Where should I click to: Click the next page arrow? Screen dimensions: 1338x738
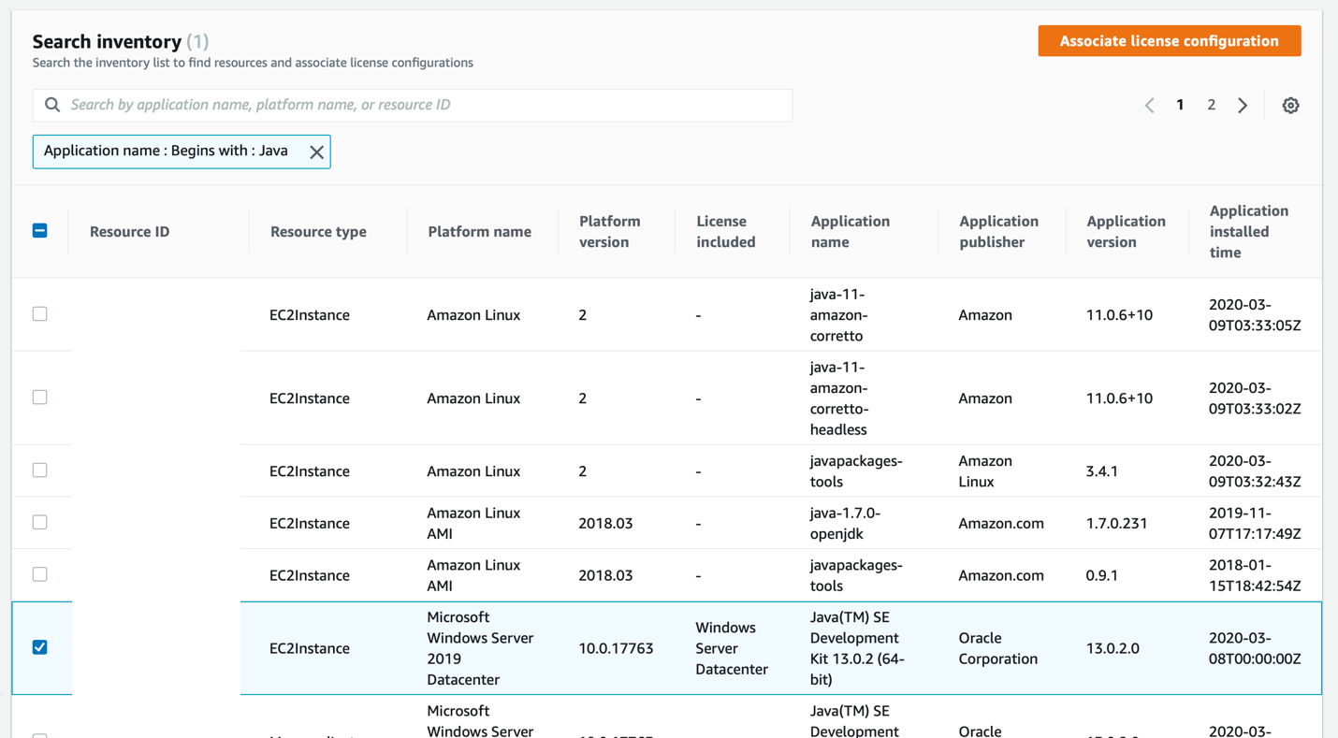click(1243, 105)
